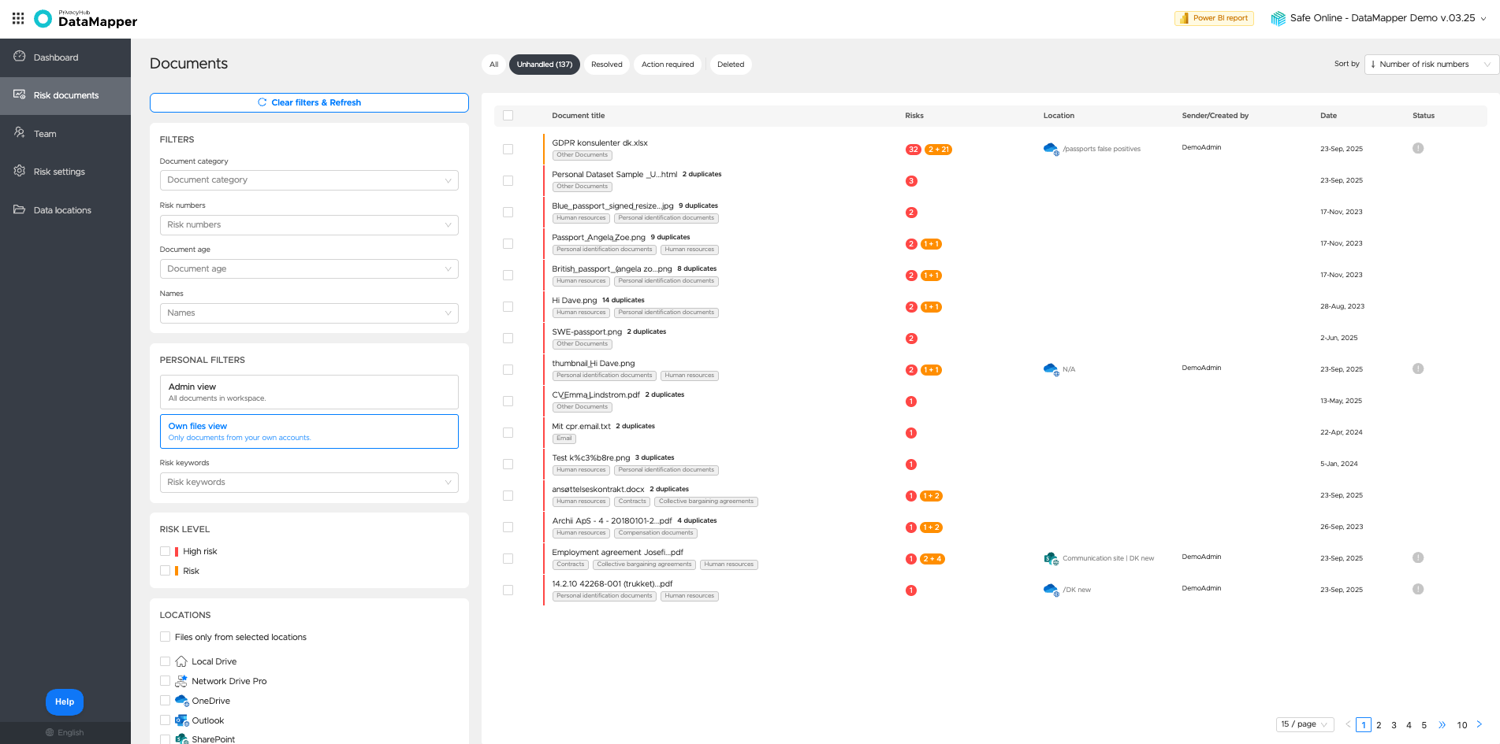The image size is (1500, 744).
Task: Click the Risk settings gear icon
Action: 20,171
